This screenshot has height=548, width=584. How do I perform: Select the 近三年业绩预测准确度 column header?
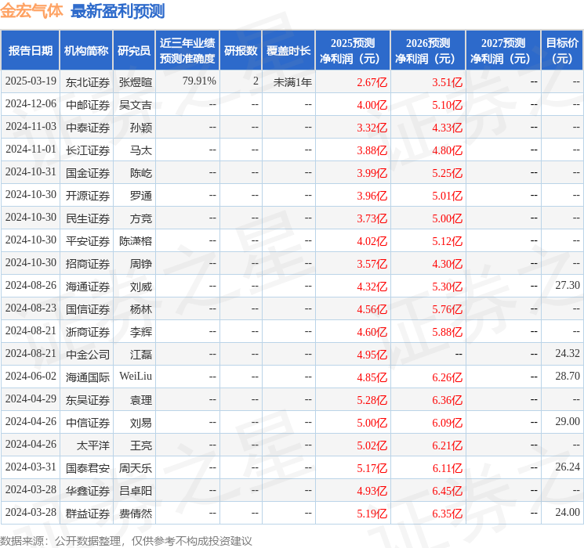coord(187,51)
